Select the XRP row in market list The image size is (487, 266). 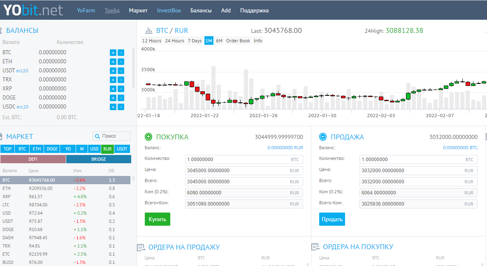pos(65,197)
